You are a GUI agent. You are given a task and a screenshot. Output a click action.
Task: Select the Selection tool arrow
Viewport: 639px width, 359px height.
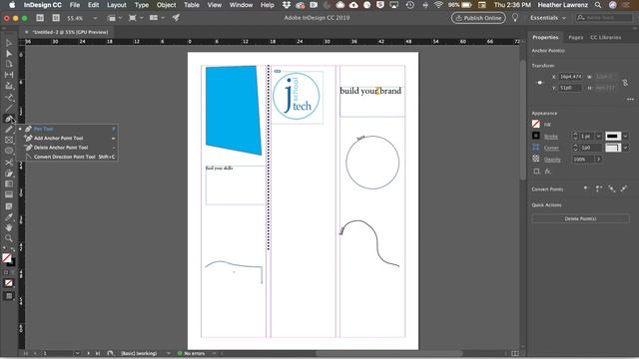[x=9, y=43]
